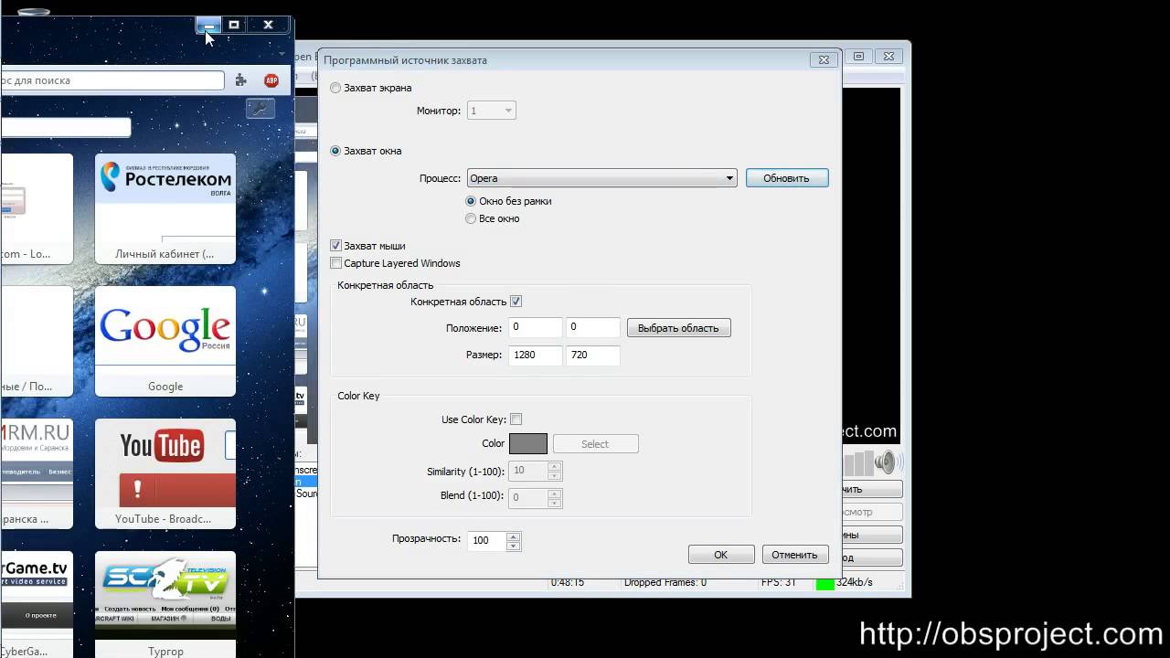The width and height of the screenshot is (1170, 658).
Task: Click the Прозрачность value field
Action: pos(486,540)
